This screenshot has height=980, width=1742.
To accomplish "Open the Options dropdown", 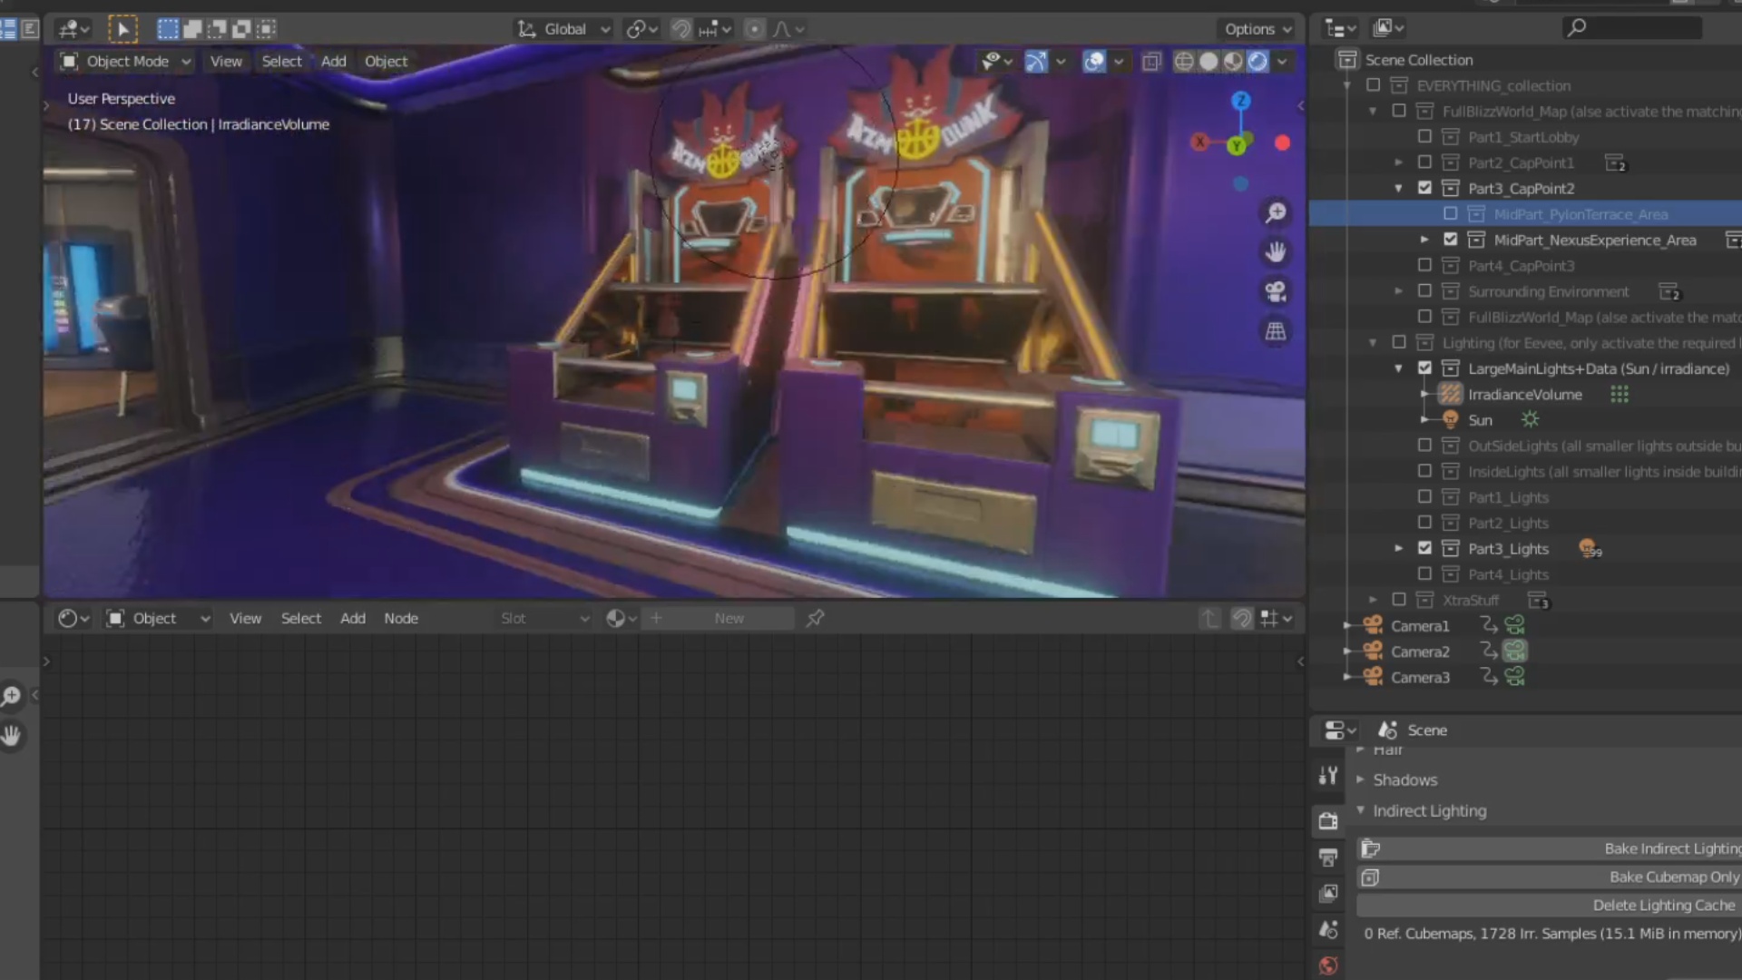I will point(1258,29).
